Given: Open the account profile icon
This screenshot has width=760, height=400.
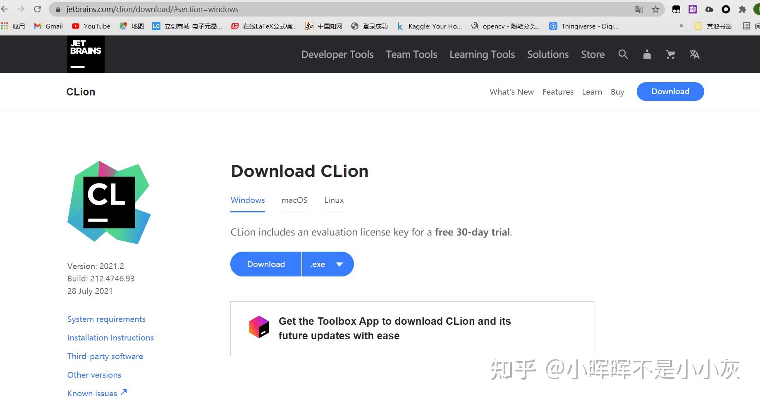Looking at the screenshot, I should (647, 54).
